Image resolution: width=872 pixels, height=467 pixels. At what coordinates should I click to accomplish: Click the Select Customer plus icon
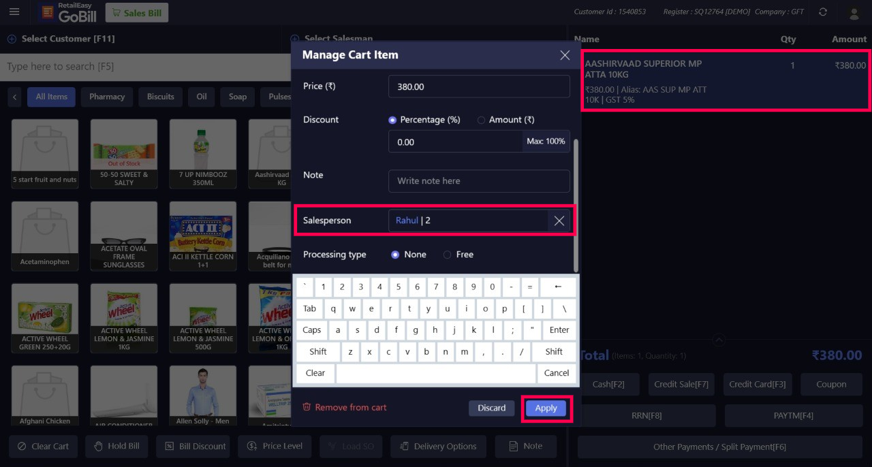tap(12, 39)
